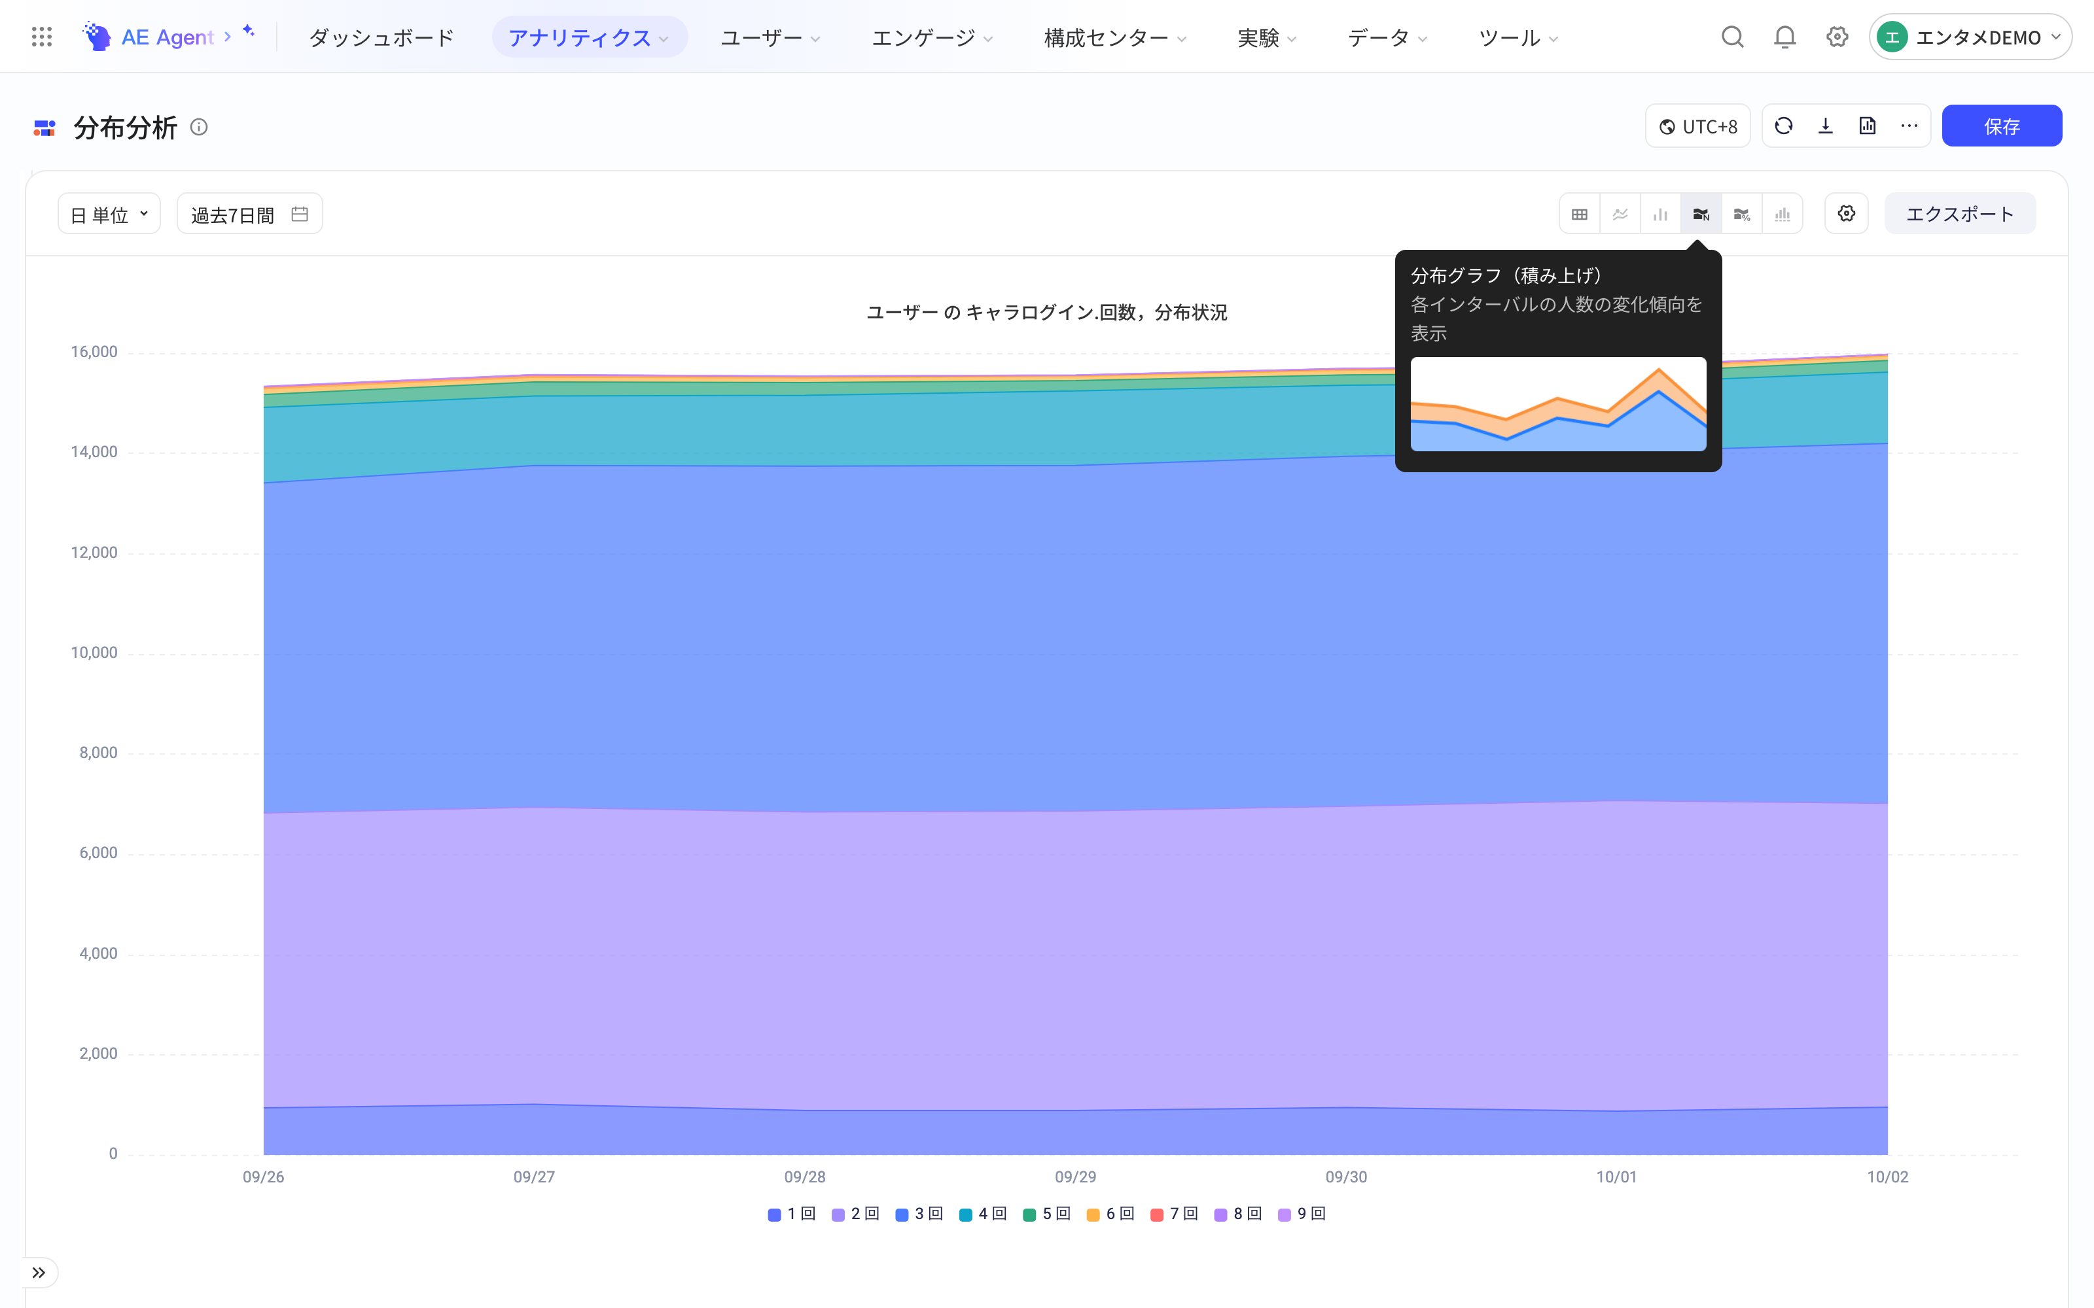Image resolution: width=2094 pixels, height=1308 pixels.
Task: Click the sparkle AI icon next to AE Agent
Action: click(249, 31)
